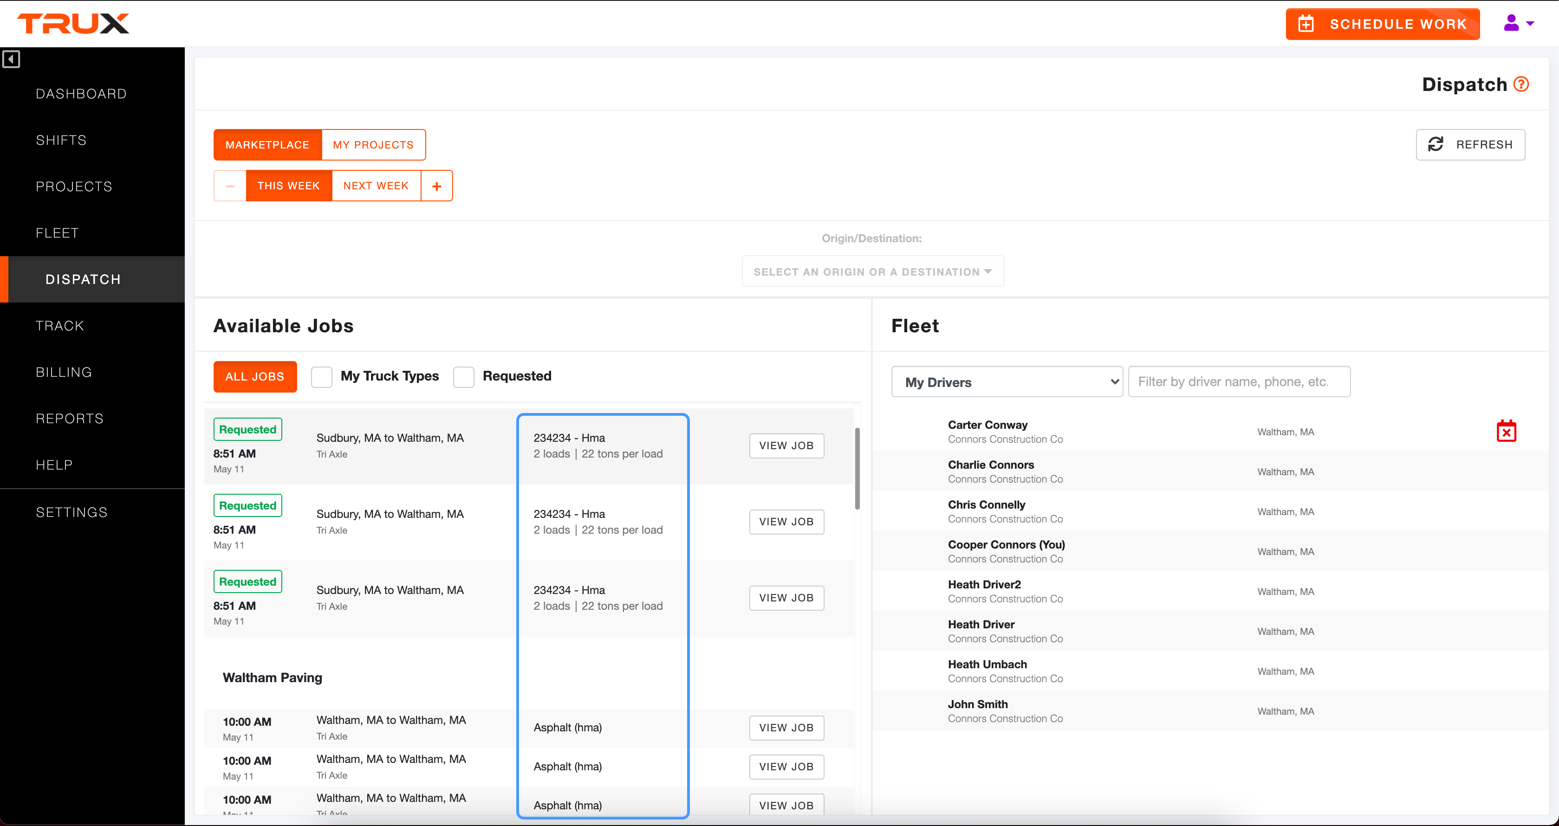Image resolution: width=1559 pixels, height=826 pixels.
Task: Open Dashboard in the sidebar
Action: click(x=81, y=94)
